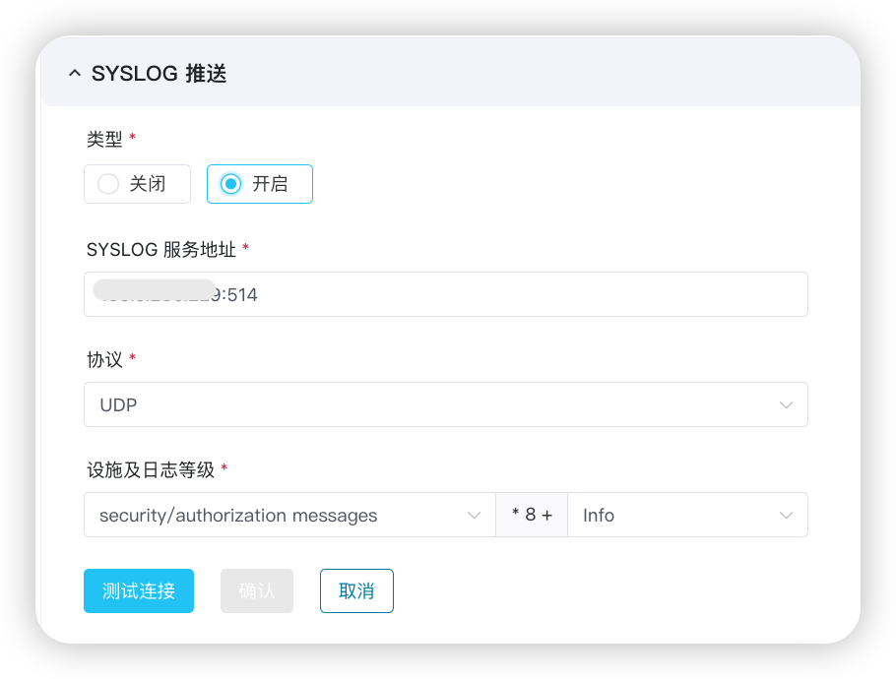896x679 pixels.
Task: Select the 关闭 radio option
Action: [137, 184]
